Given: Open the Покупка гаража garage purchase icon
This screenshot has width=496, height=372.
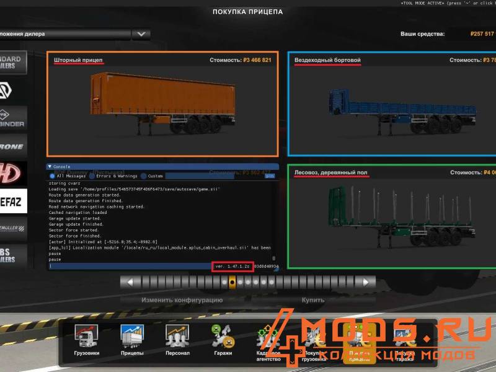Looking at the screenshot, I should [405, 343].
